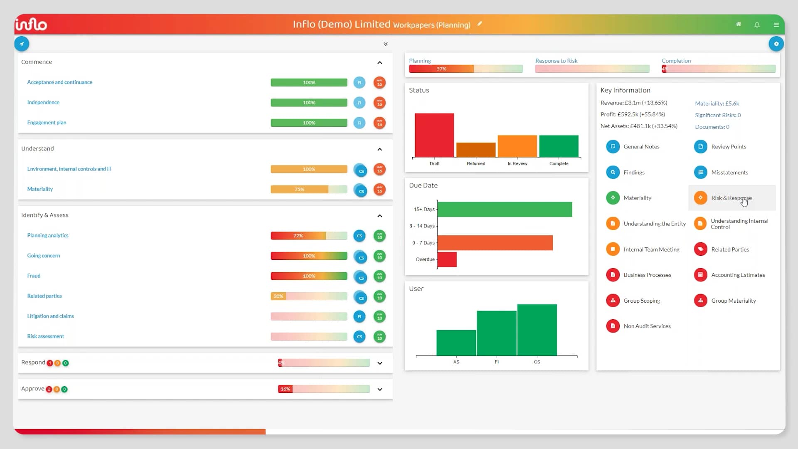Open the Risk & Response icon
The width and height of the screenshot is (798, 449).
[701, 198]
